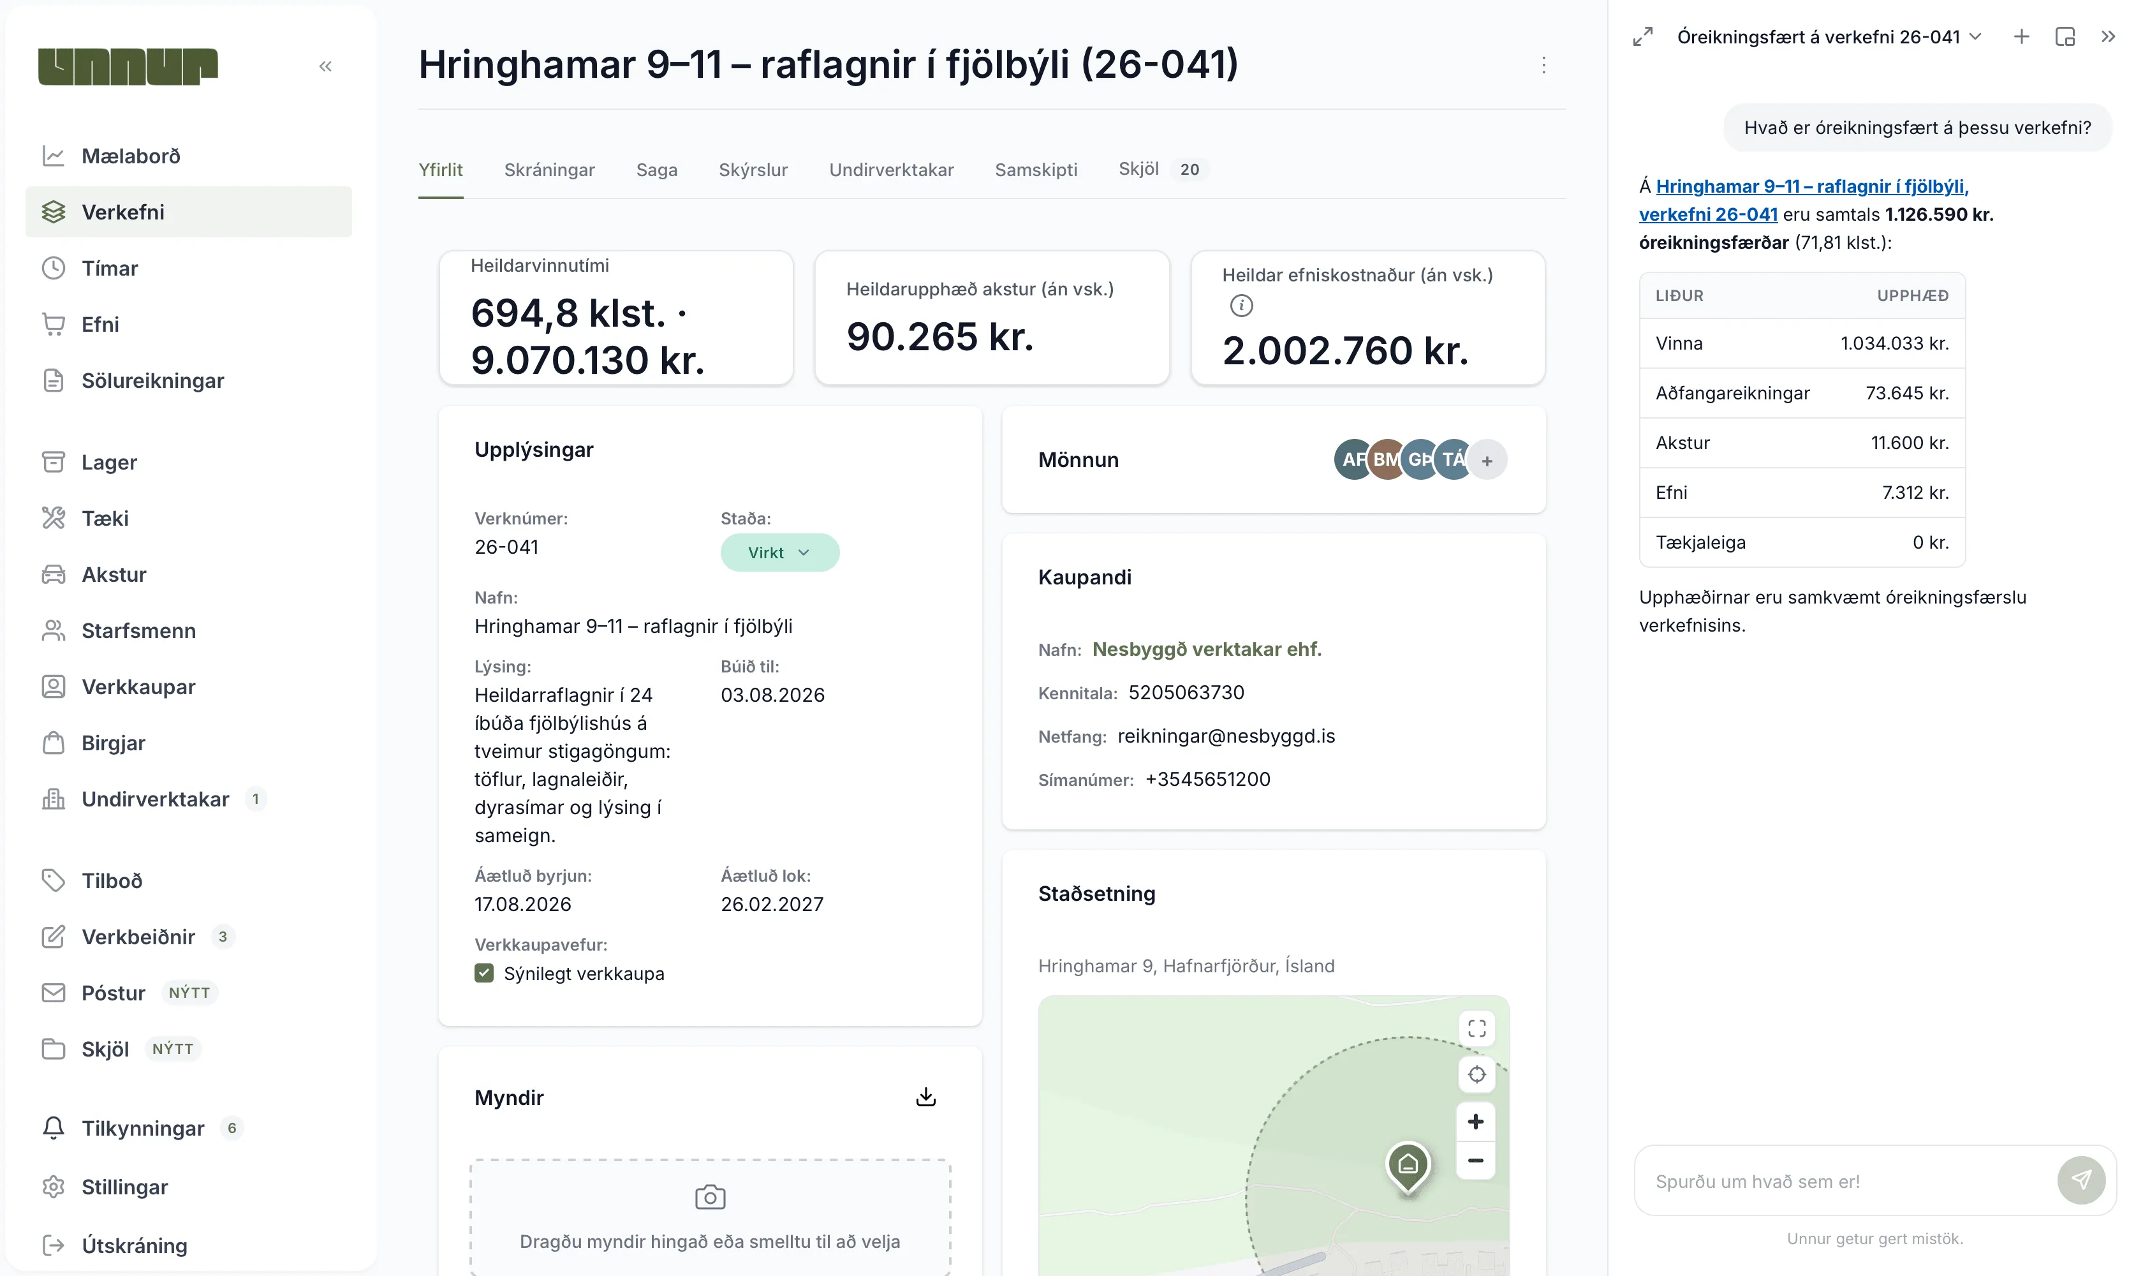2143x1276 pixels.
Task: Send the chat message with paper plane
Action: pos(2080,1180)
